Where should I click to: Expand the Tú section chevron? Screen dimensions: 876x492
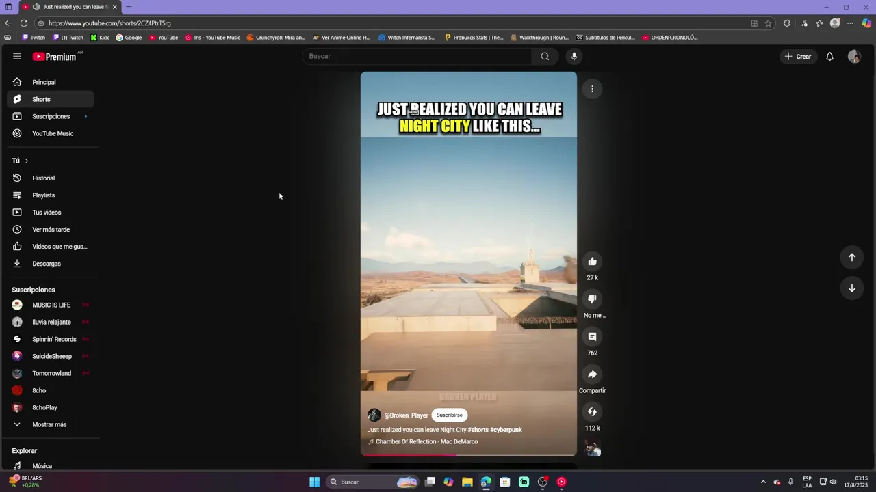(27, 161)
